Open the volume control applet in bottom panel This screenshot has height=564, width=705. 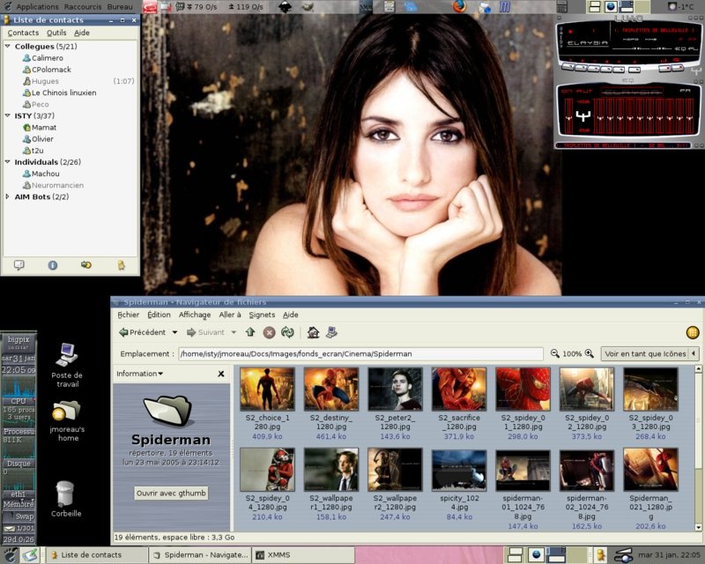coord(623,555)
